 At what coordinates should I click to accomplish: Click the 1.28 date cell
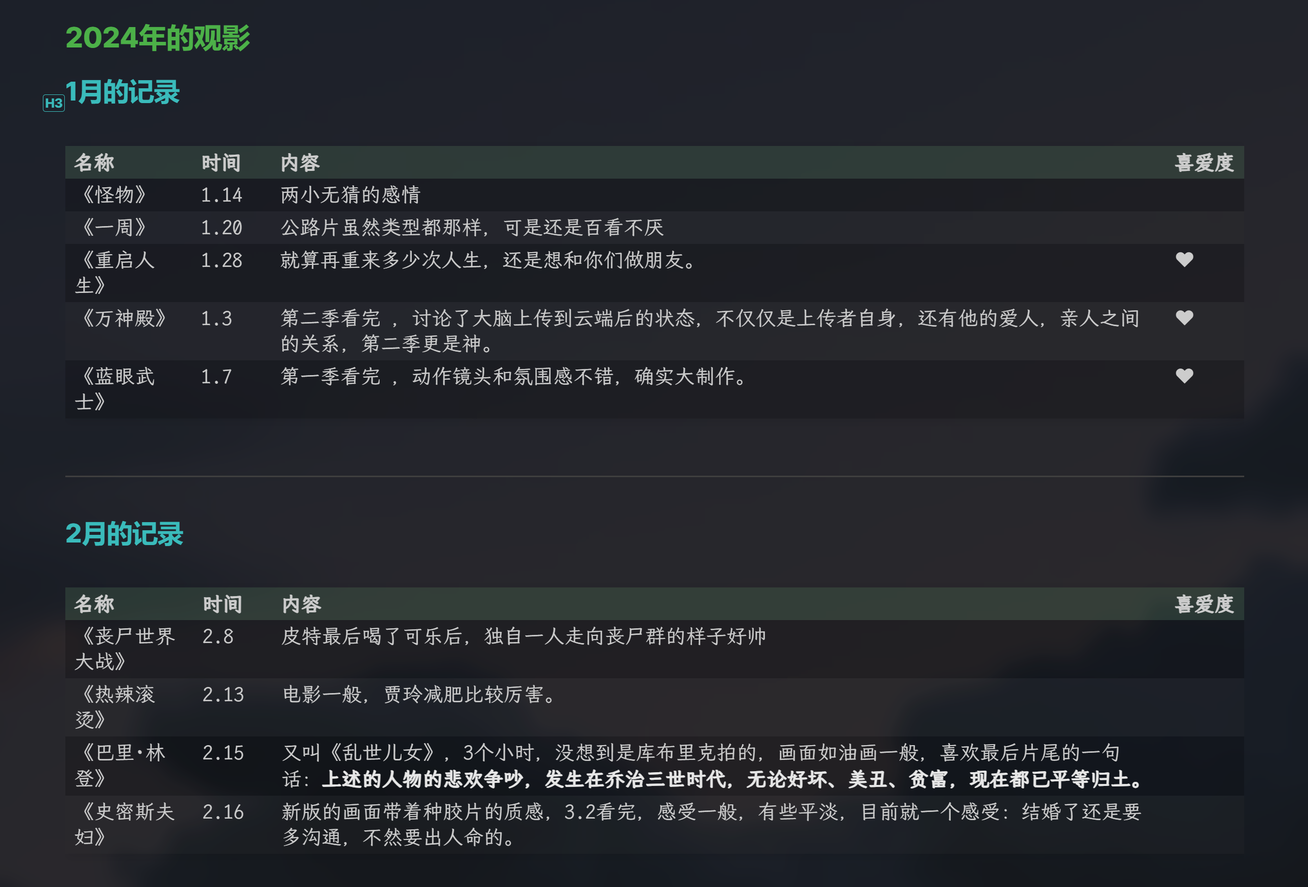point(222,261)
